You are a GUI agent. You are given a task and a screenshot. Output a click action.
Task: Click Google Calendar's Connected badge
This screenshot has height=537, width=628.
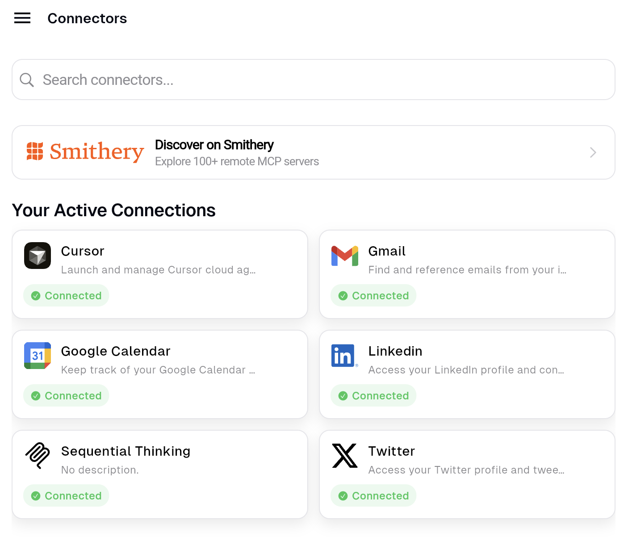(66, 396)
